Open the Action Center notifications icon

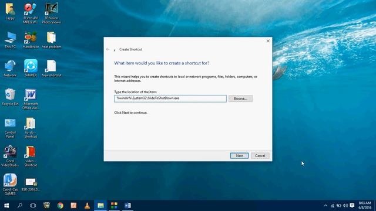(352, 206)
